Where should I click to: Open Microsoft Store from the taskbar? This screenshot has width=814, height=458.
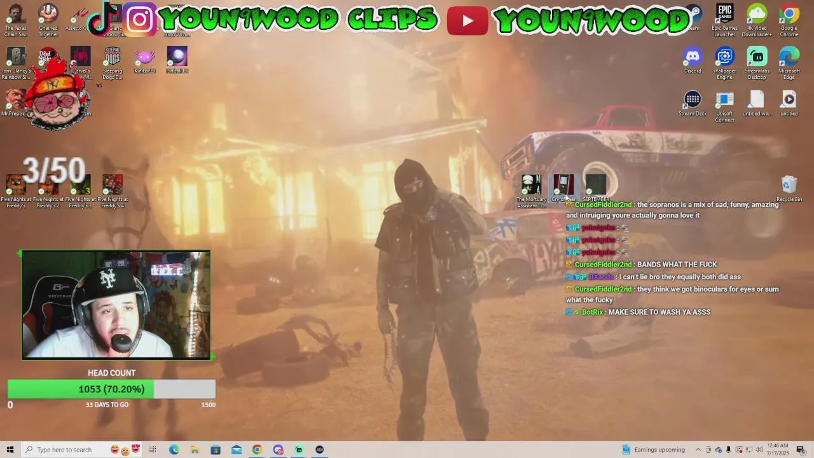click(216, 450)
